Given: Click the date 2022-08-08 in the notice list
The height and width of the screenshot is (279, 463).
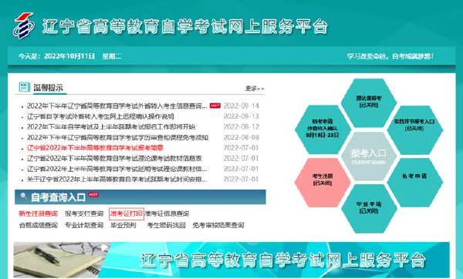Looking at the screenshot, I should pyautogui.click(x=242, y=137).
